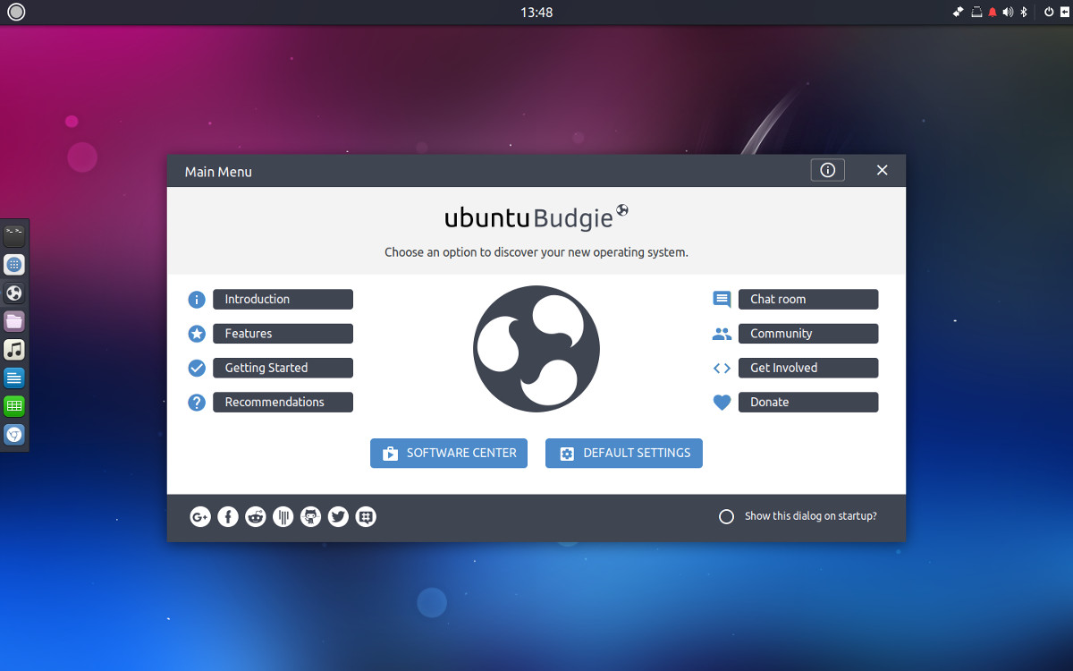Click the checkmark icon beside Getting Started
Image resolution: width=1073 pixels, height=671 pixels.
pos(197,368)
